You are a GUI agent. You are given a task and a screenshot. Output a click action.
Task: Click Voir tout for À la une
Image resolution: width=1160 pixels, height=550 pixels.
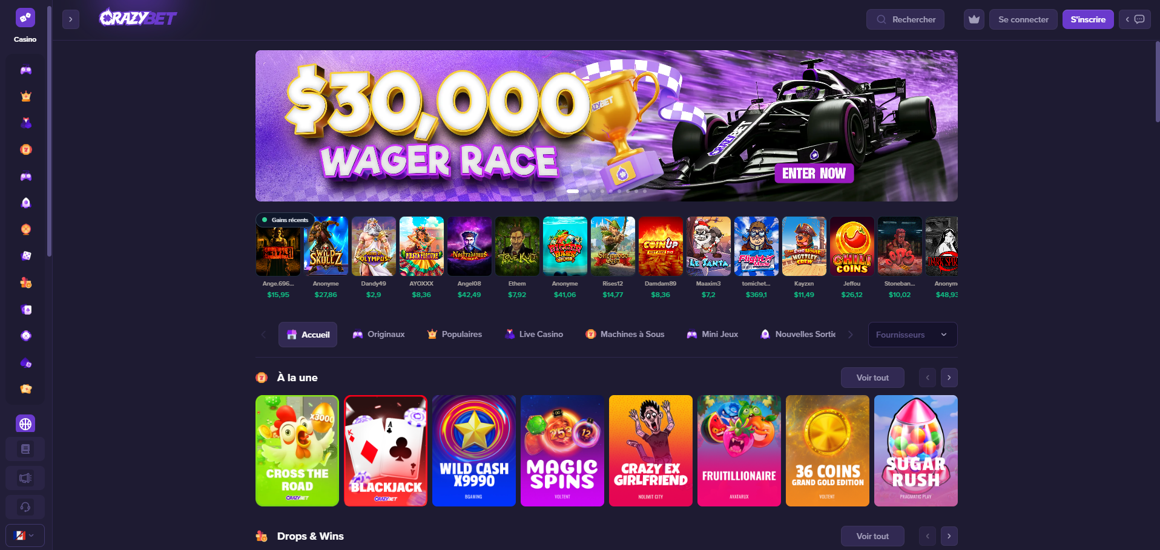pos(872,378)
